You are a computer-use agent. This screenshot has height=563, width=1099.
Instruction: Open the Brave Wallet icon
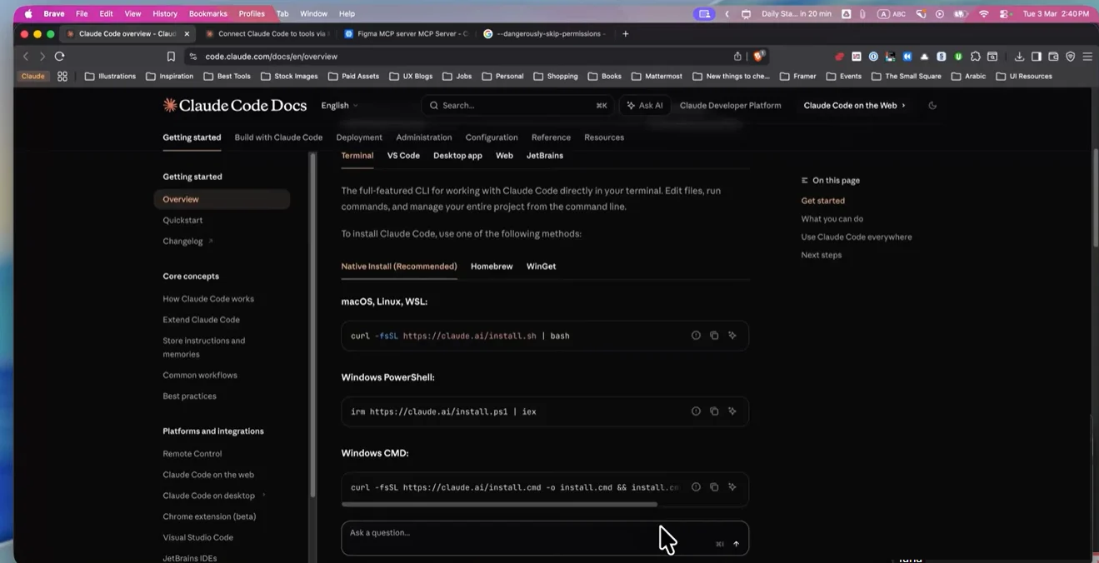click(x=1053, y=57)
